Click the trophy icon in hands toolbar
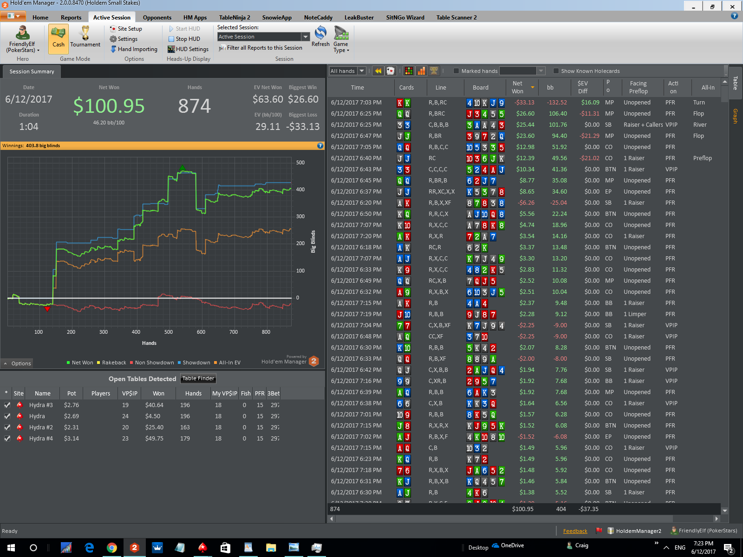Screen dimensions: 743x557 pos(434,71)
